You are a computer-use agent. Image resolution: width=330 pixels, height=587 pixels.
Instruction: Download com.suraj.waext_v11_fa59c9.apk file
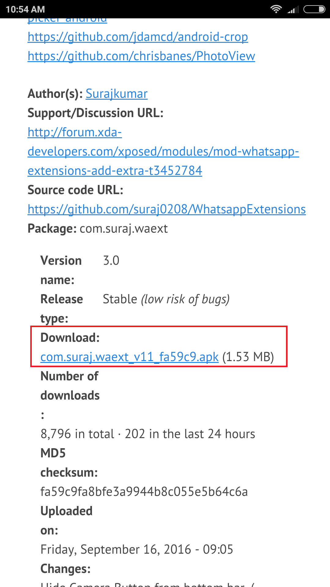pos(129,357)
